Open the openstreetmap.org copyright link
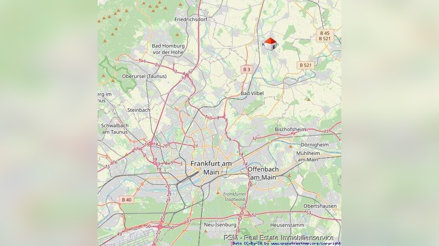Screen dimensions: 439x246 pos(306,243)
